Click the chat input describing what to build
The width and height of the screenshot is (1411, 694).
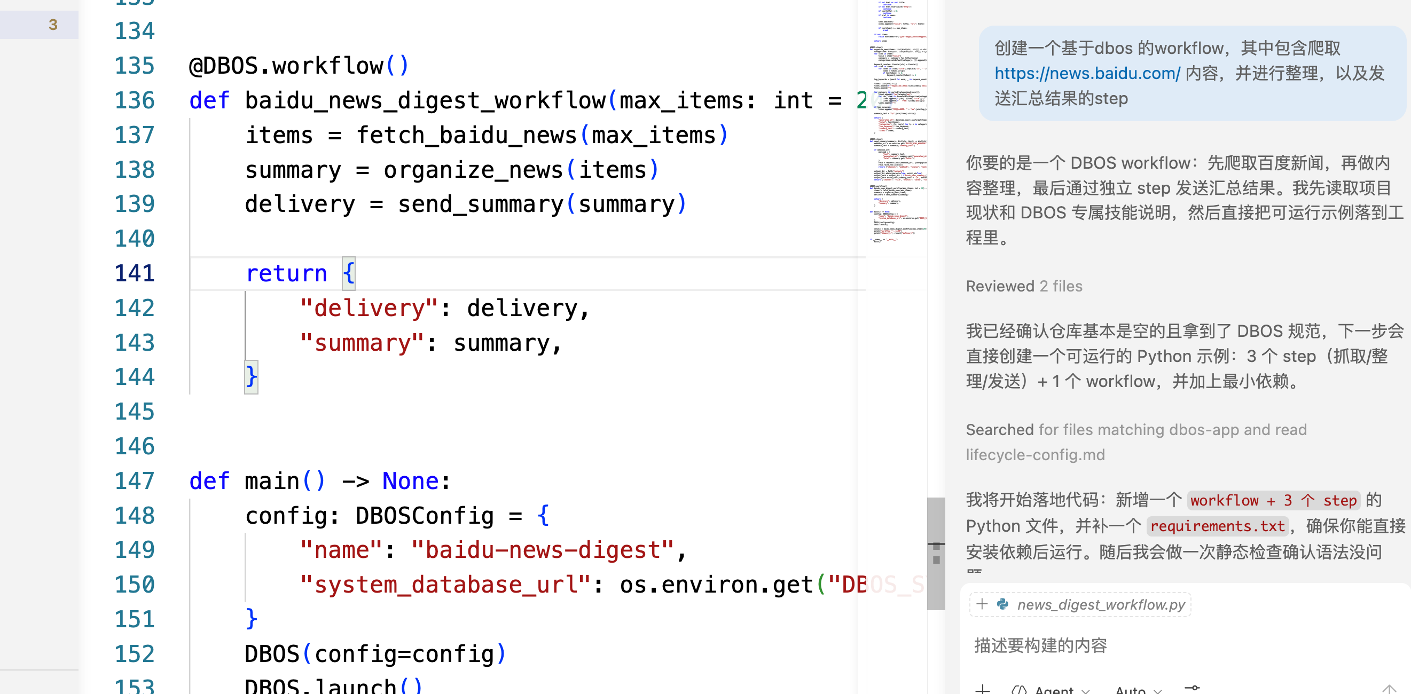click(1183, 645)
